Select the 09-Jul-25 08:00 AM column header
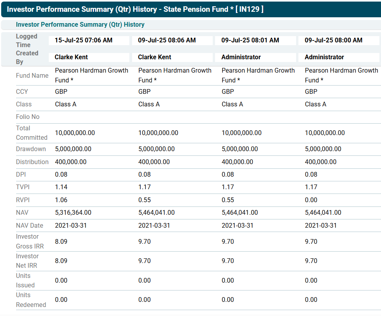Screen dimensions: 381x316 point(333,40)
